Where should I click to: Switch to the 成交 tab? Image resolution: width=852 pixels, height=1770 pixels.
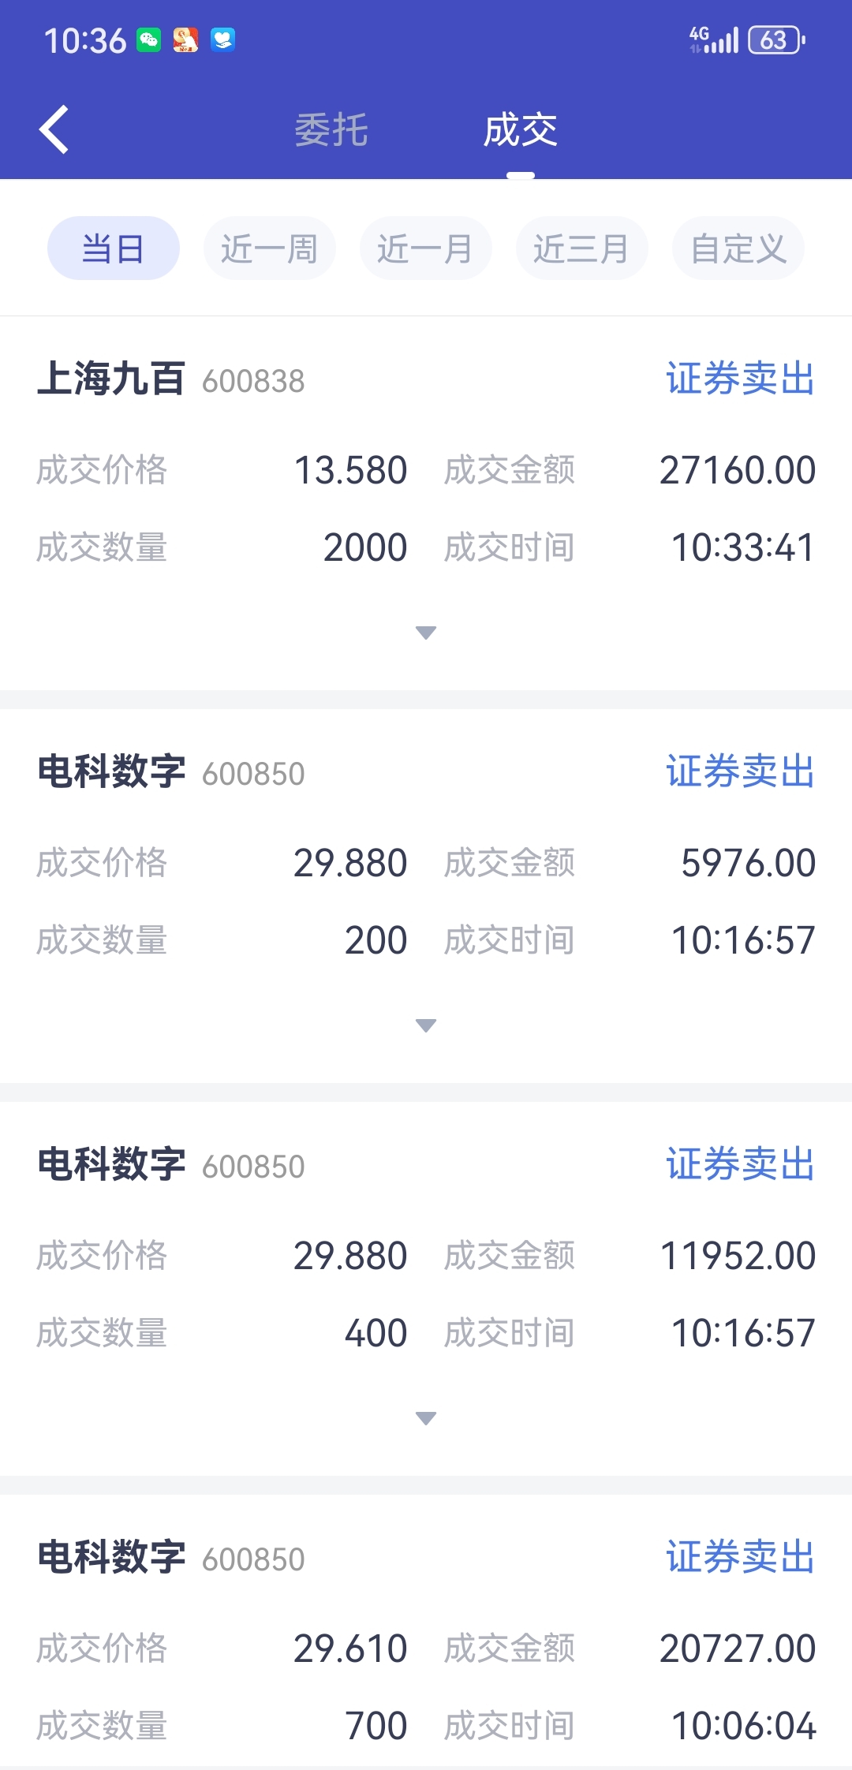click(521, 129)
